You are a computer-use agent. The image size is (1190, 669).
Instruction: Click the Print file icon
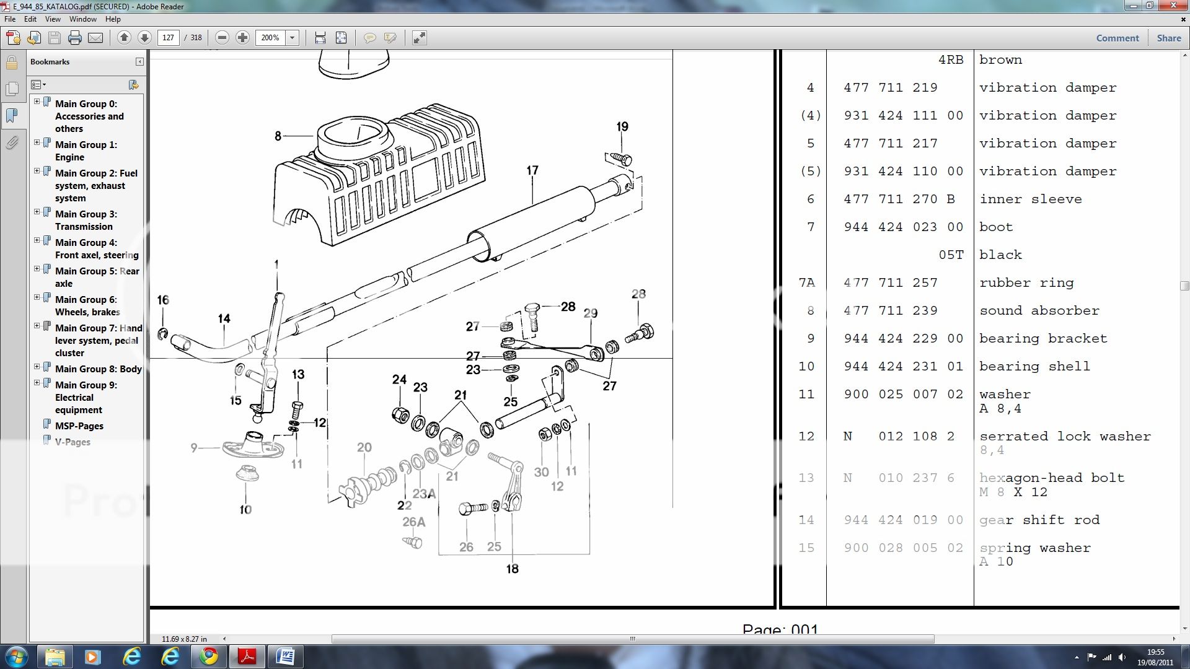[75, 38]
